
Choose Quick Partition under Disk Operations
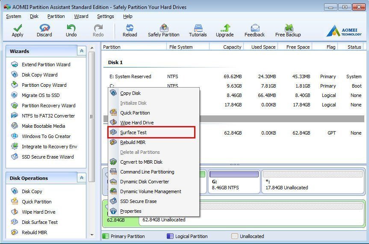[x=36, y=202]
